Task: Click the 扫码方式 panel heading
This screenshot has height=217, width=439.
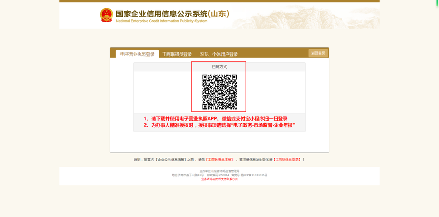Action: tap(219, 67)
